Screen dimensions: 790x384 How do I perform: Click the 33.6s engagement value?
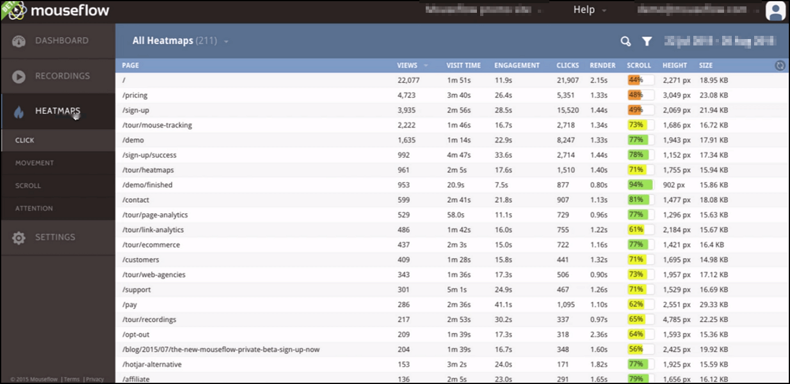coord(503,156)
